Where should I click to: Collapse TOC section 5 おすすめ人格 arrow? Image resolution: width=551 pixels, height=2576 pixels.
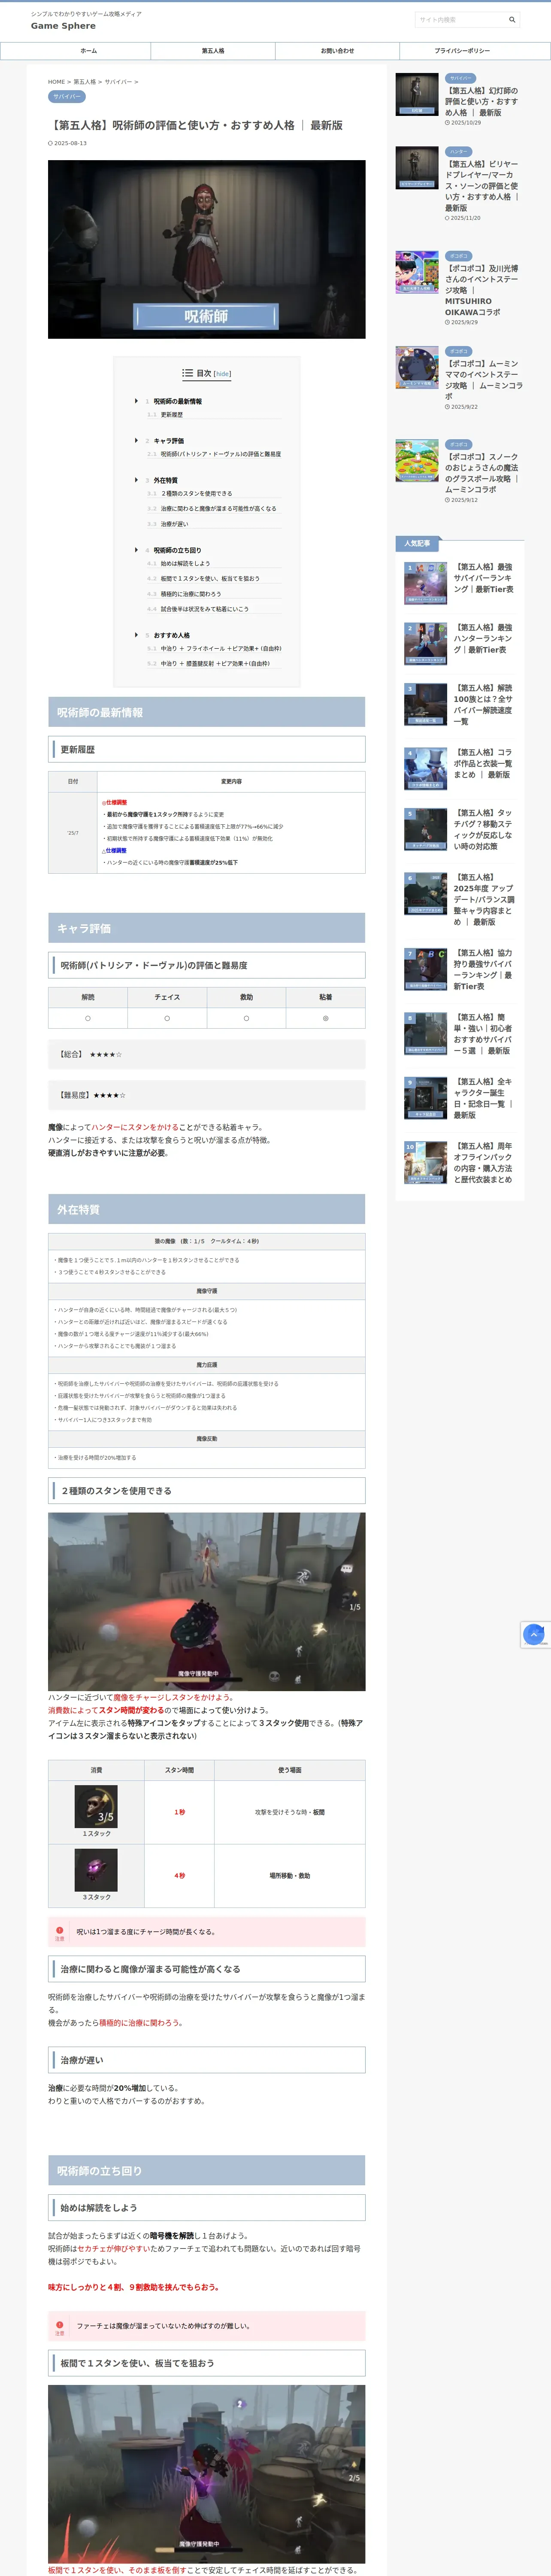click(x=137, y=635)
